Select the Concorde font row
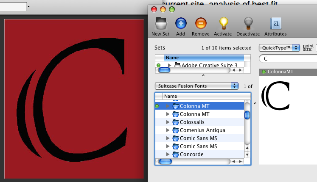This screenshot has width=317, height=182. point(199,154)
